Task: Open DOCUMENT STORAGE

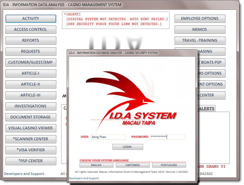Action: tap(31, 117)
